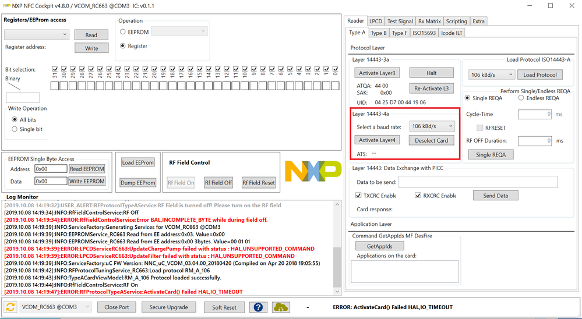Click Activate Layer4 button

377,140
